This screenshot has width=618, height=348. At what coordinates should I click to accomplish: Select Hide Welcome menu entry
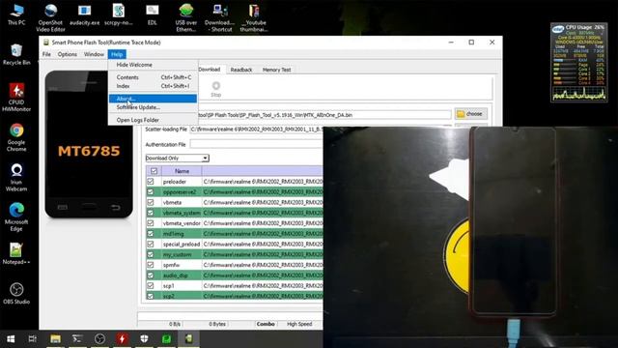click(153, 65)
